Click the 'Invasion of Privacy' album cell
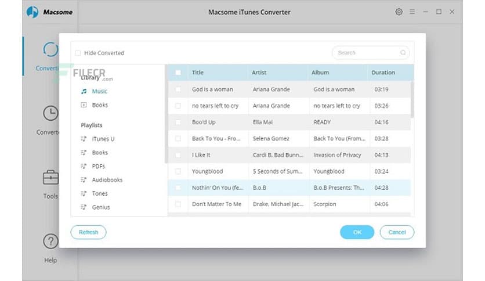 pos(337,155)
